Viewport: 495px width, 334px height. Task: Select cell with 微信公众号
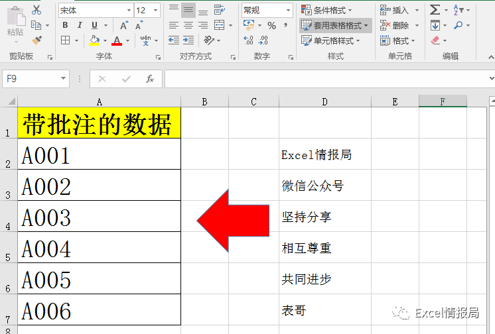[x=325, y=186]
